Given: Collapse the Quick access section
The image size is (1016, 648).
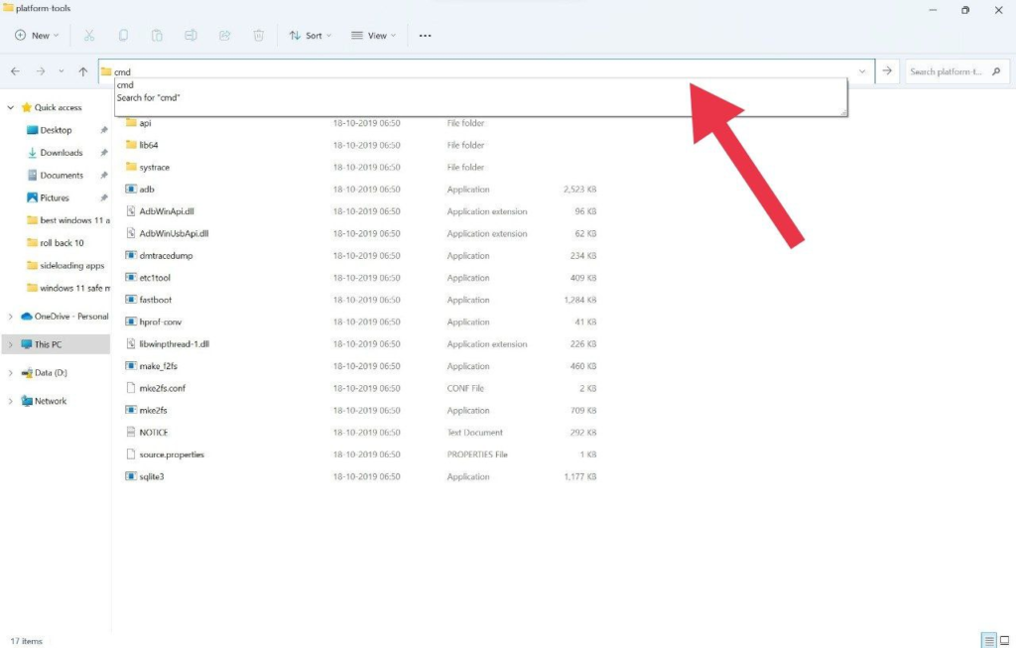Looking at the screenshot, I should (x=10, y=107).
